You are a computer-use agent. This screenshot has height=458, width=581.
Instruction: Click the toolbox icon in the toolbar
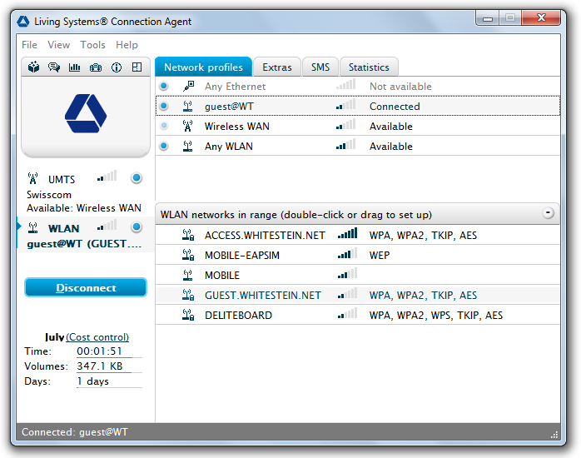pos(96,67)
